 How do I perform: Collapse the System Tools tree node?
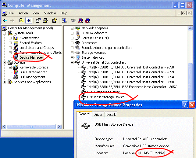(x=5, y=33)
